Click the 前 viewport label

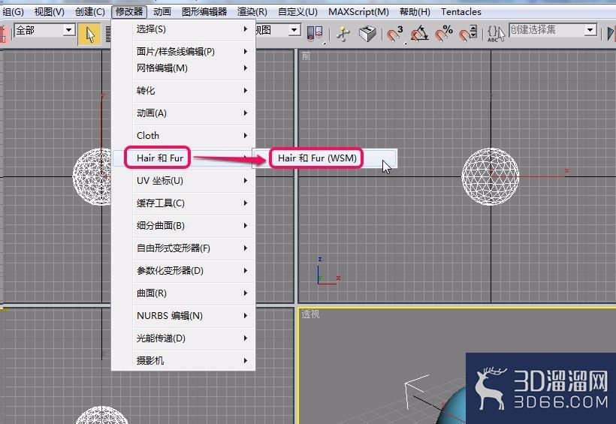(x=306, y=56)
